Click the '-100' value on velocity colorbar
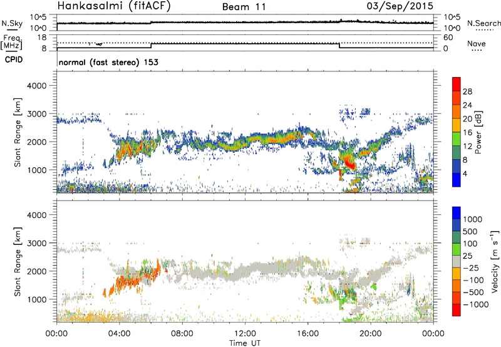This screenshot has width=501, height=347. tap(473, 280)
